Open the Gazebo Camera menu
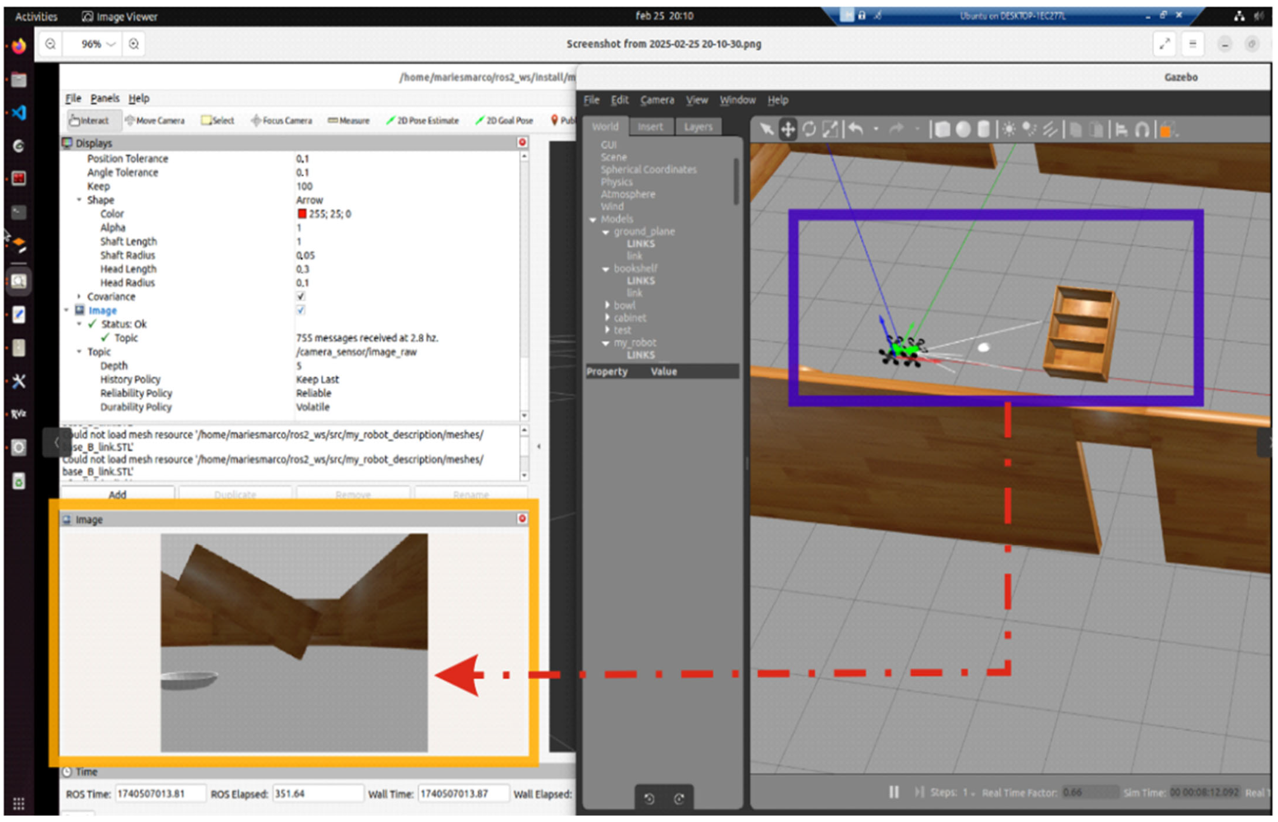1278x822 pixels. click(x=657, y=100)
